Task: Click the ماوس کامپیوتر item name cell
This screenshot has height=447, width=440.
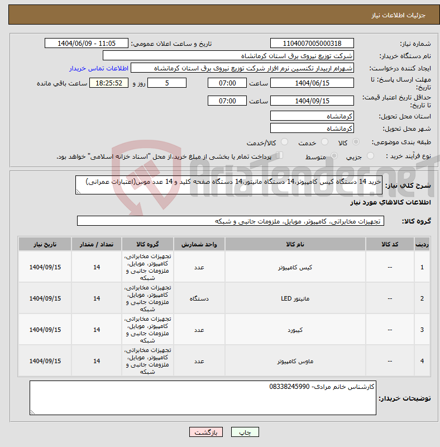Action: pos(295,361)
